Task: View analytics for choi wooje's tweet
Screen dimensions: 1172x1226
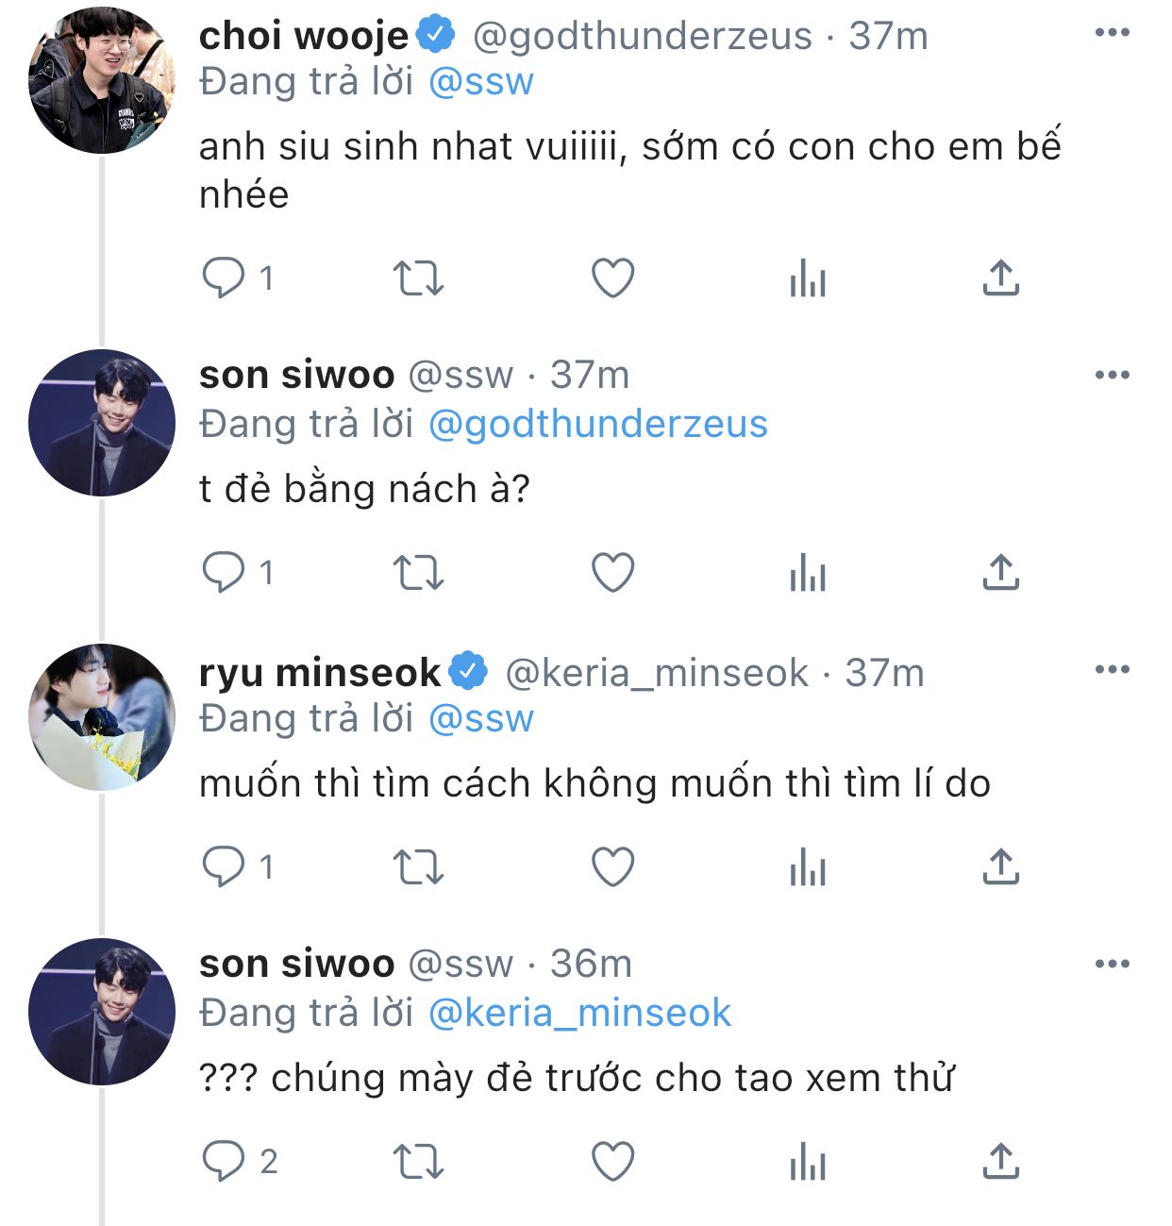Action: pyautogui.click(x=808, y=278)
